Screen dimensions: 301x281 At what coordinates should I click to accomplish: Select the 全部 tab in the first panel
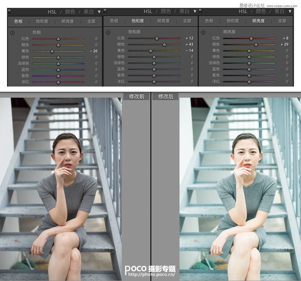coord(91,21)
